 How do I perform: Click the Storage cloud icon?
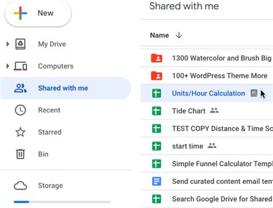tap(20, 186)
